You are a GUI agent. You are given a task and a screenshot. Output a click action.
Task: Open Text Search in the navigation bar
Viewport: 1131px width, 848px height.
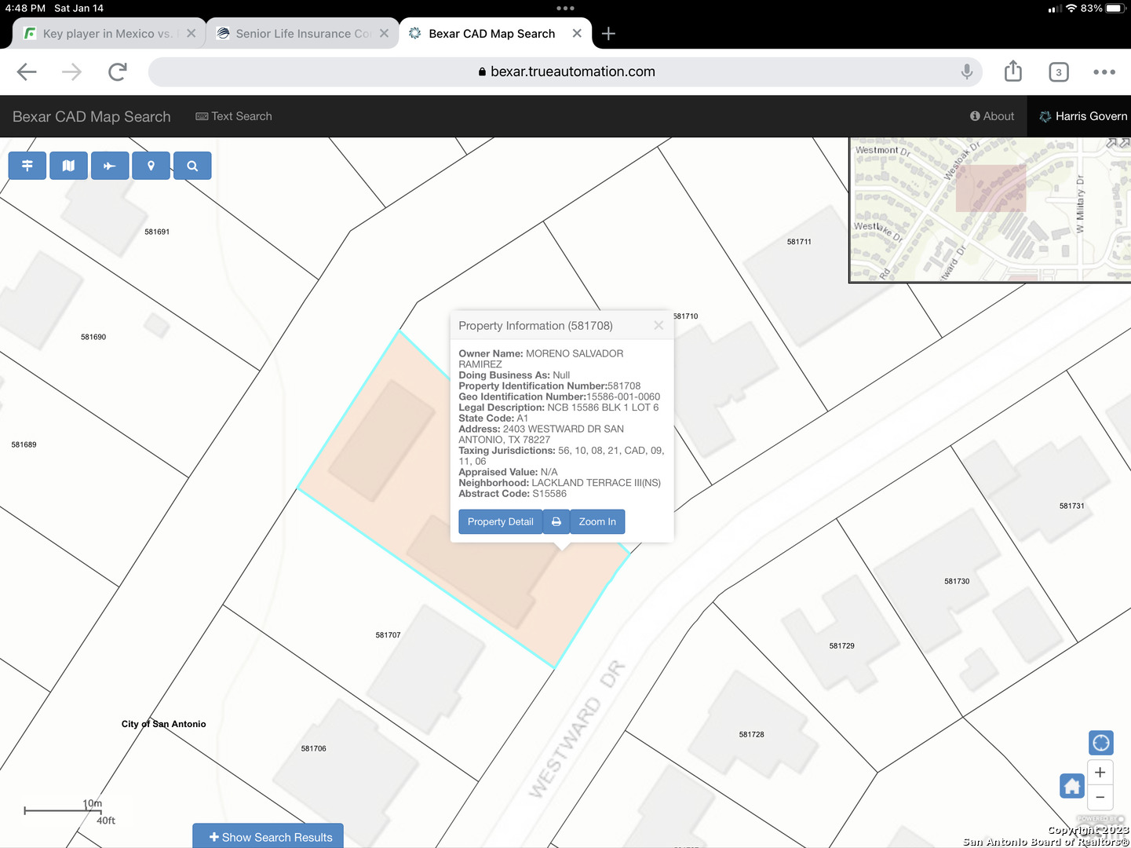click(x=234, y=116)
